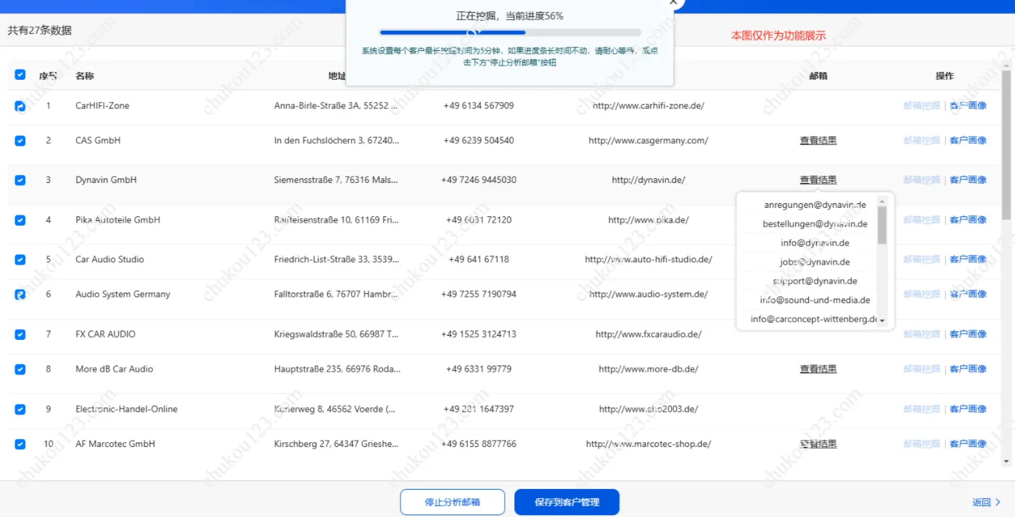Open 客户画像 for Pika Autoteile GmbH
Viewport: 1015px width, 517px height.
pyautogui.click(x=968, y=220)
